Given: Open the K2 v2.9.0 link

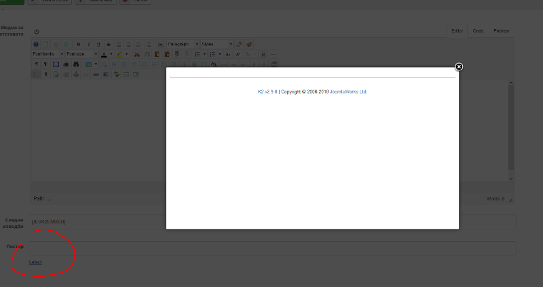Looking at the screenshot, I should [267, 91].
